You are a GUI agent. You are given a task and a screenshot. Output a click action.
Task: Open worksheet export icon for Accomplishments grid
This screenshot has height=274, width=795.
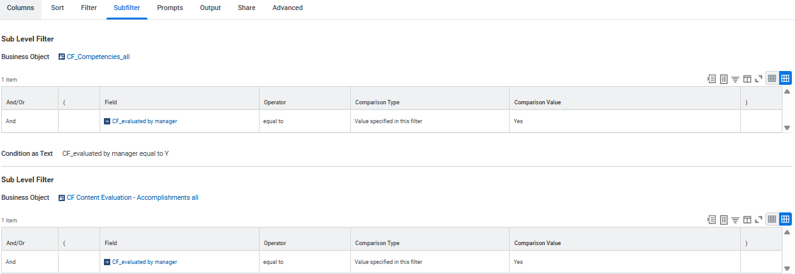coord(724,219)
